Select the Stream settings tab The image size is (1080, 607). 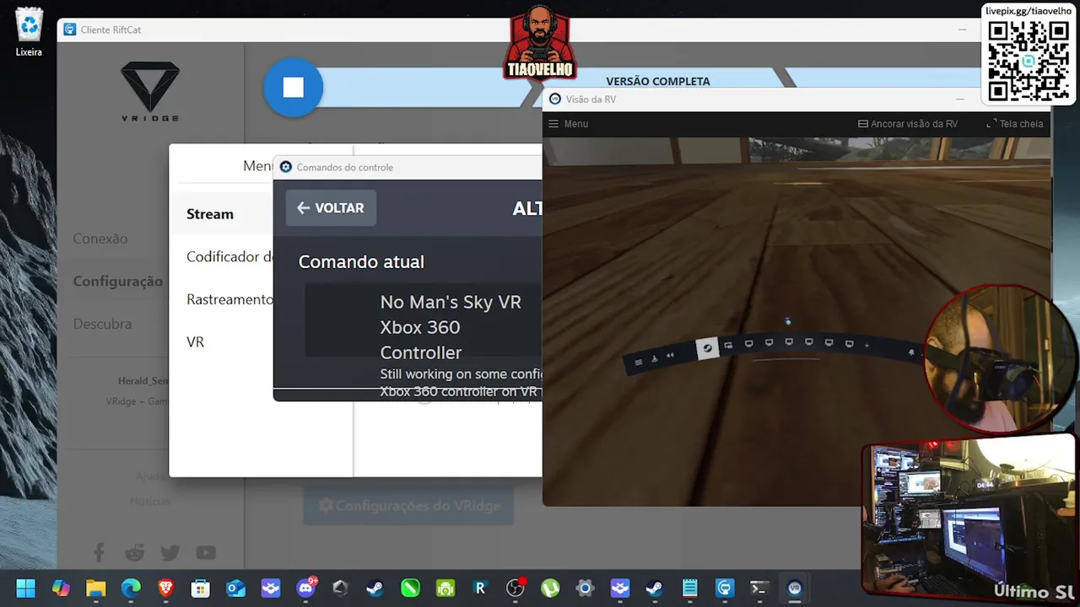coord(210,214)
